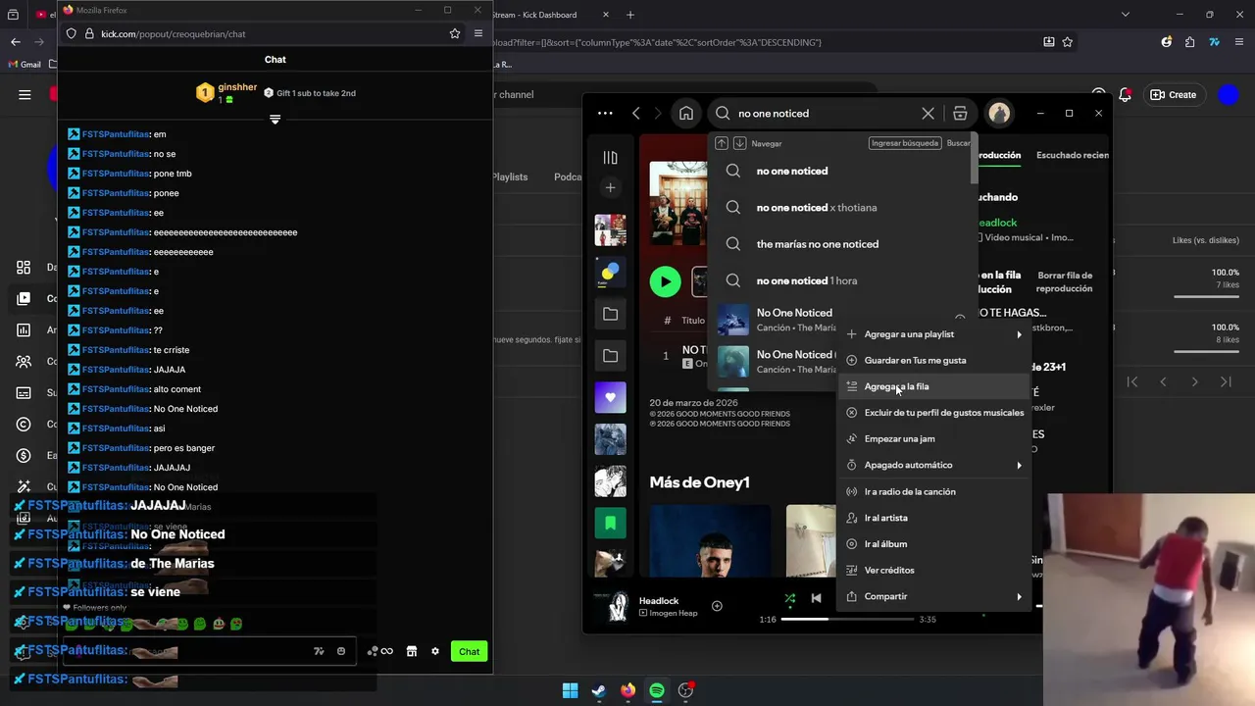Viewport: 1255px width, 706px height.
Task: Click 'Borrar fila de reproducción'
Action: (1064, 282)
